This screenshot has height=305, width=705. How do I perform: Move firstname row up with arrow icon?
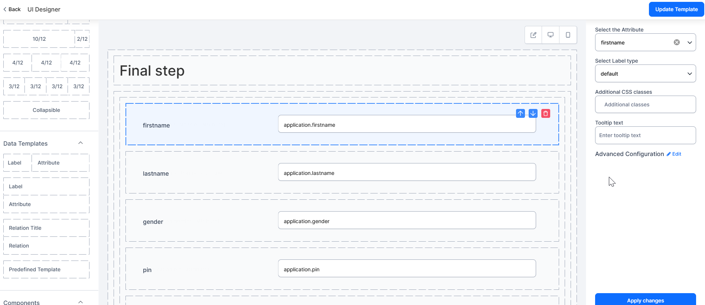point(520,113)
